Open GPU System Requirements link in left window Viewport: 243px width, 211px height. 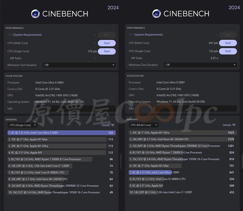click(27, 35)
